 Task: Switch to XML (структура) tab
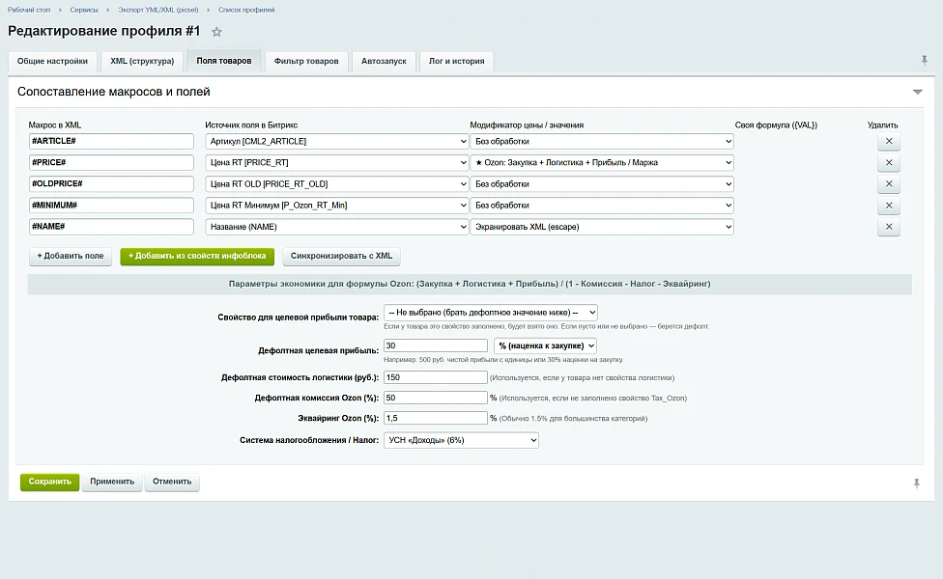click(x=142, y=61)
